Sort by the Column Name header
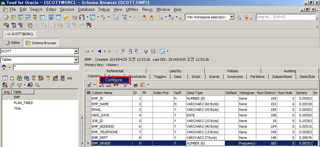 [102, 93]
